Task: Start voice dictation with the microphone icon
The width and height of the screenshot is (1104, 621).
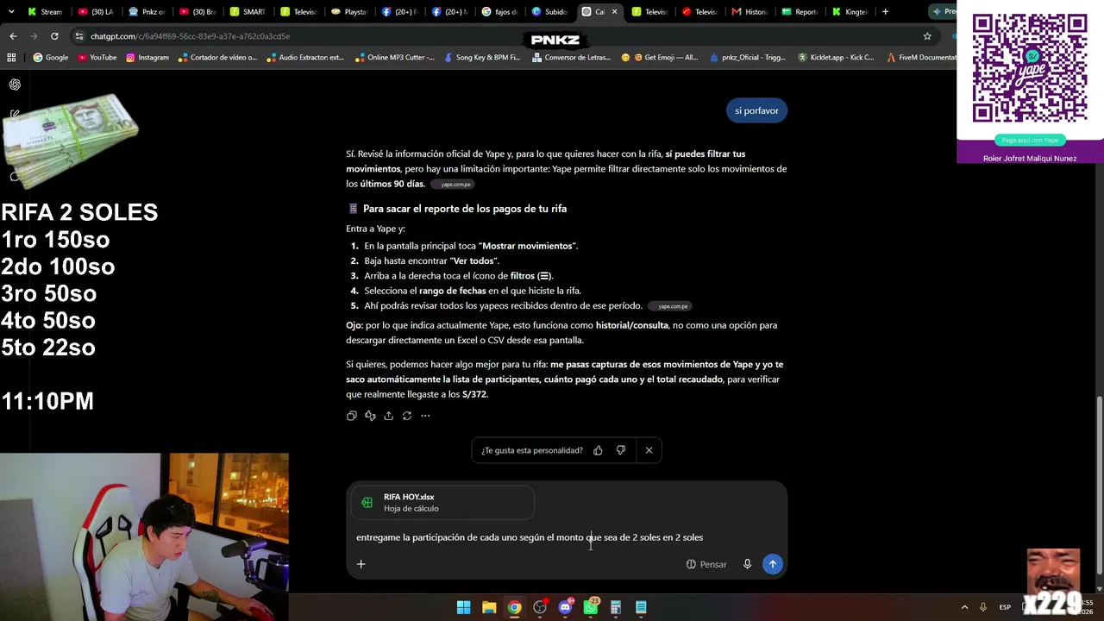Action: click(747, 564)
